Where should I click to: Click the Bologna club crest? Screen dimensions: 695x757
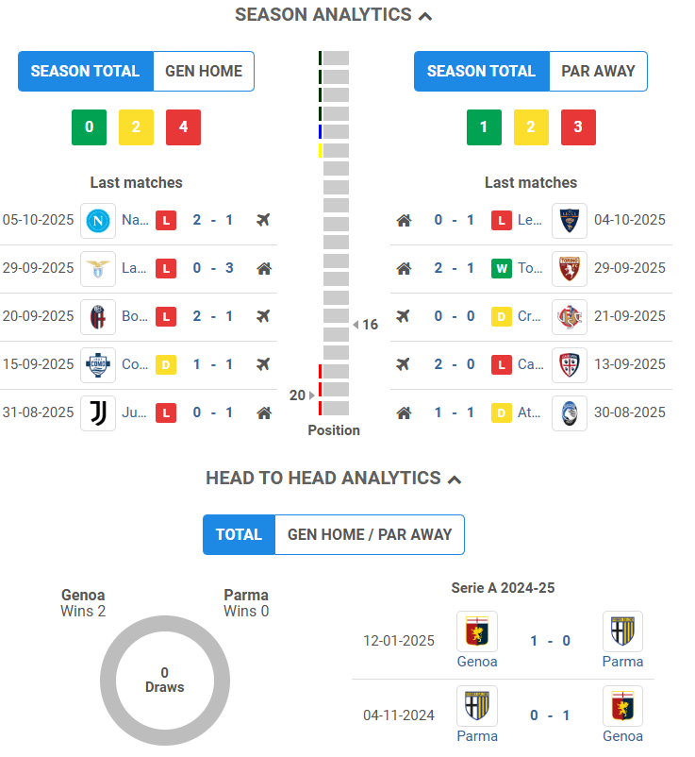click(98, 316)
